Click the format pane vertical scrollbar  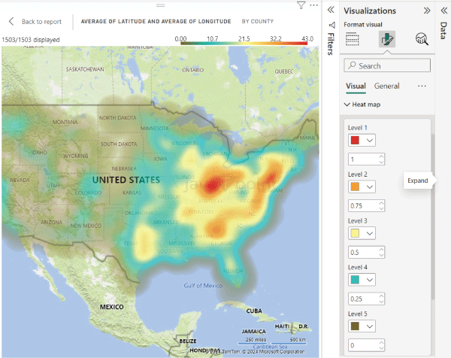pyautogui.click(x=432, y=216)
